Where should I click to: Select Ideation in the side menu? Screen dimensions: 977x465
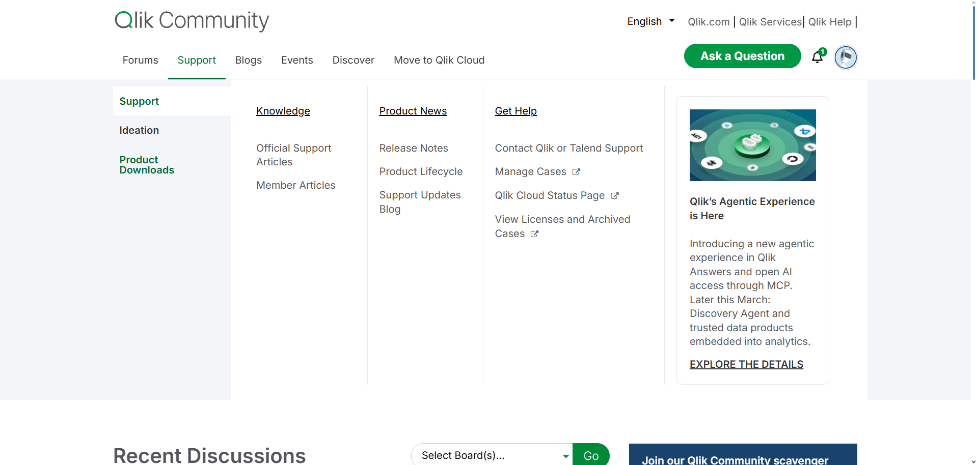click(x=139, y=130)
